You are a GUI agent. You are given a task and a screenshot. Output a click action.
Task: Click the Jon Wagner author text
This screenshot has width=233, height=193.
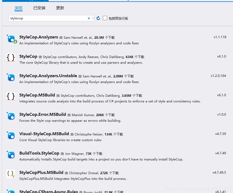pos(74,153)
